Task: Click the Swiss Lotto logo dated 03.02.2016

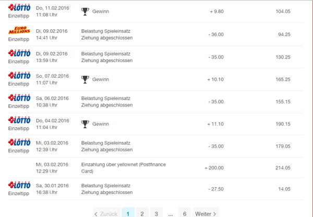Action: tap(19, 142)
